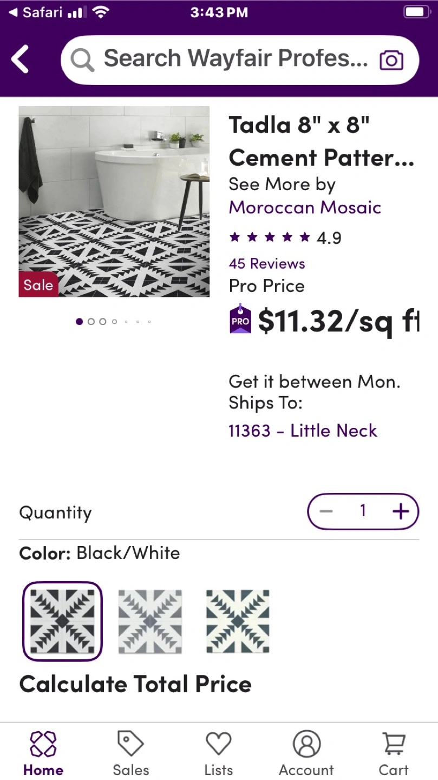The width and height of the screenshot is (438, 780).
Task: Tap the back arrow icon
Action: click(x=21, y=59)
